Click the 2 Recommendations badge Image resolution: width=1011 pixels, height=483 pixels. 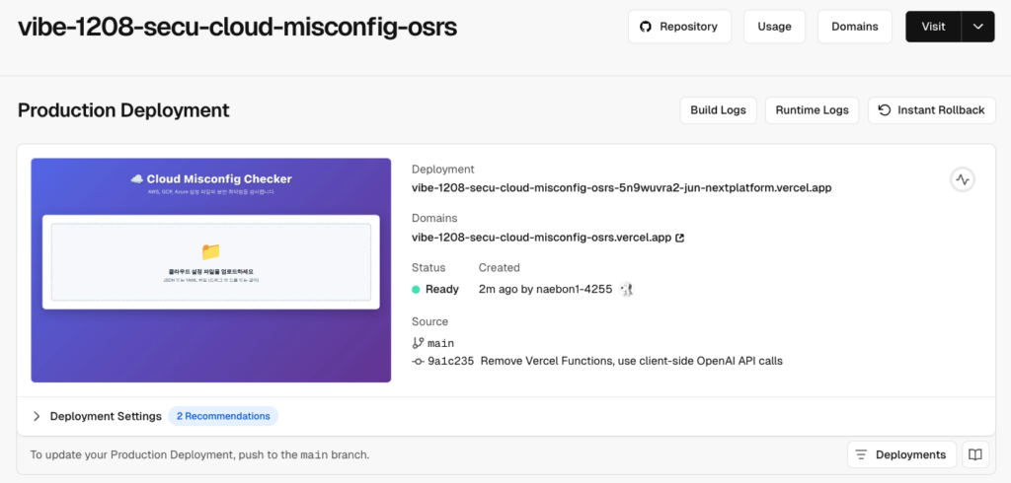(x=223, y=416)
